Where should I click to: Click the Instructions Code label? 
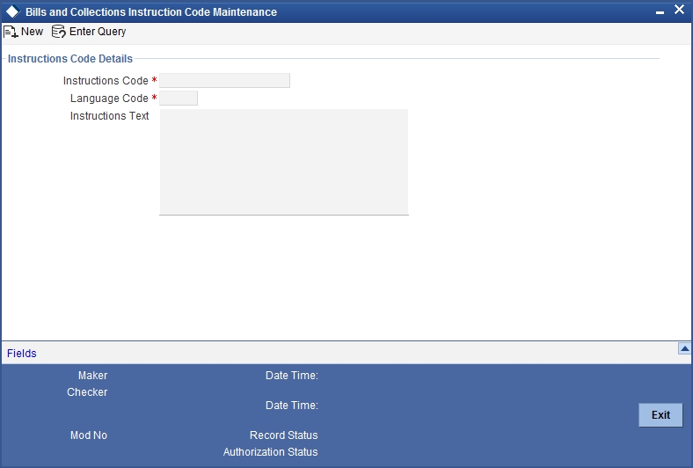106,81
